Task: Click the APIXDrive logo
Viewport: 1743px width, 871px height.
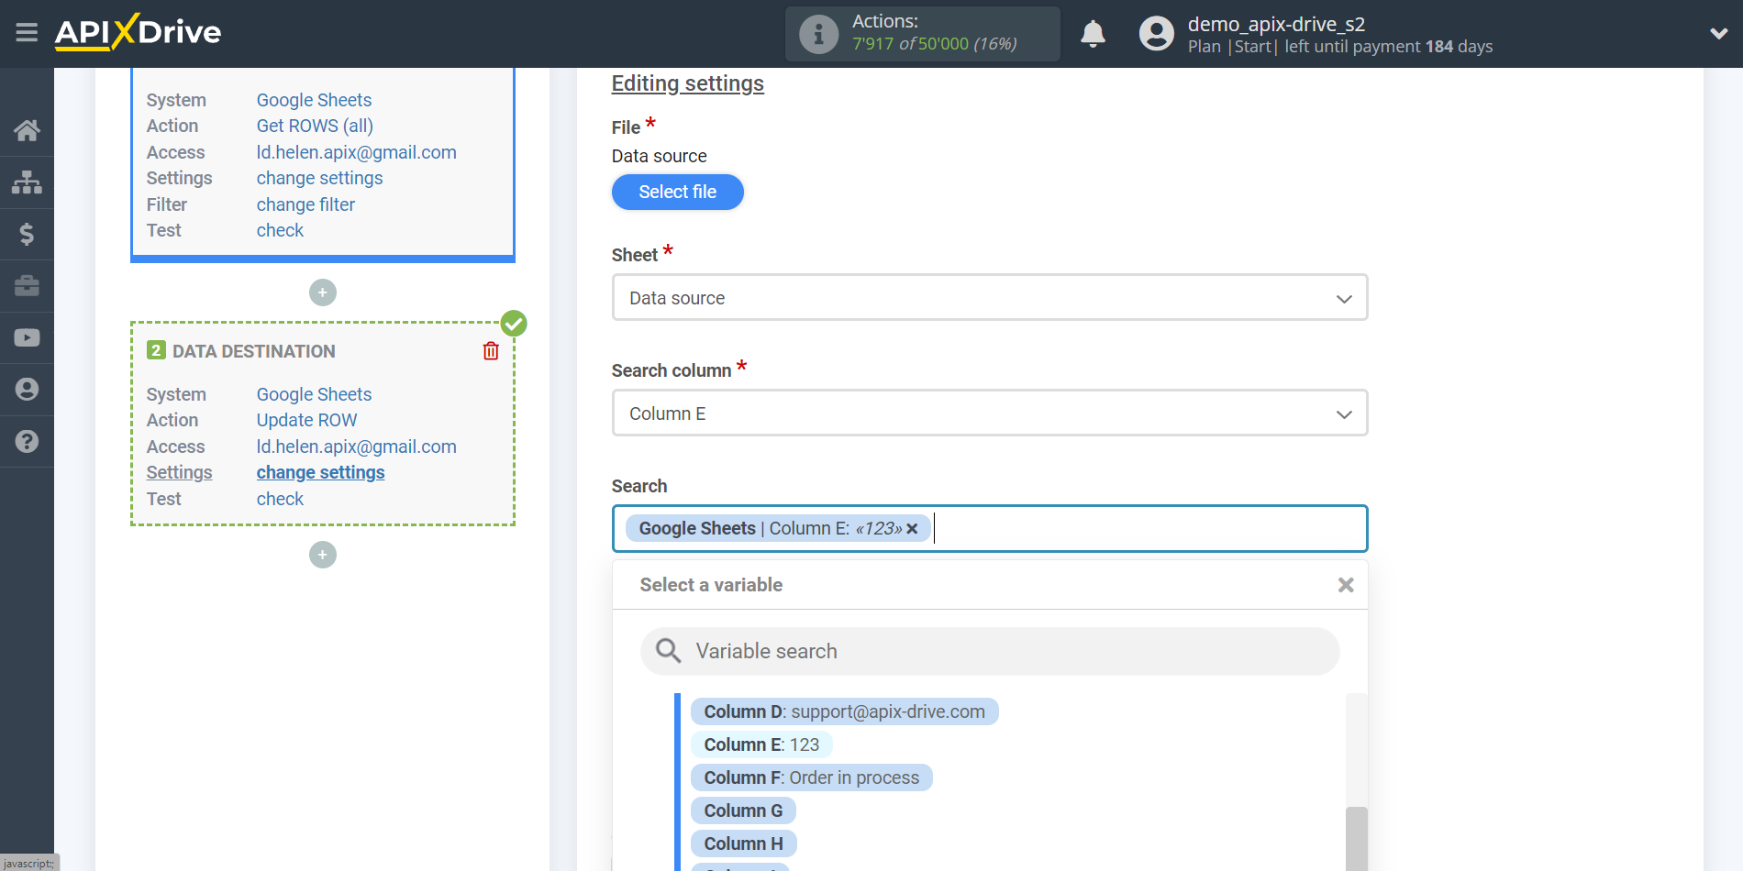Action: (138, 32)
